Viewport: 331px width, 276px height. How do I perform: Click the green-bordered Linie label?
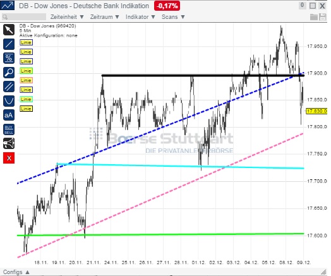click(x=26, y=71)
